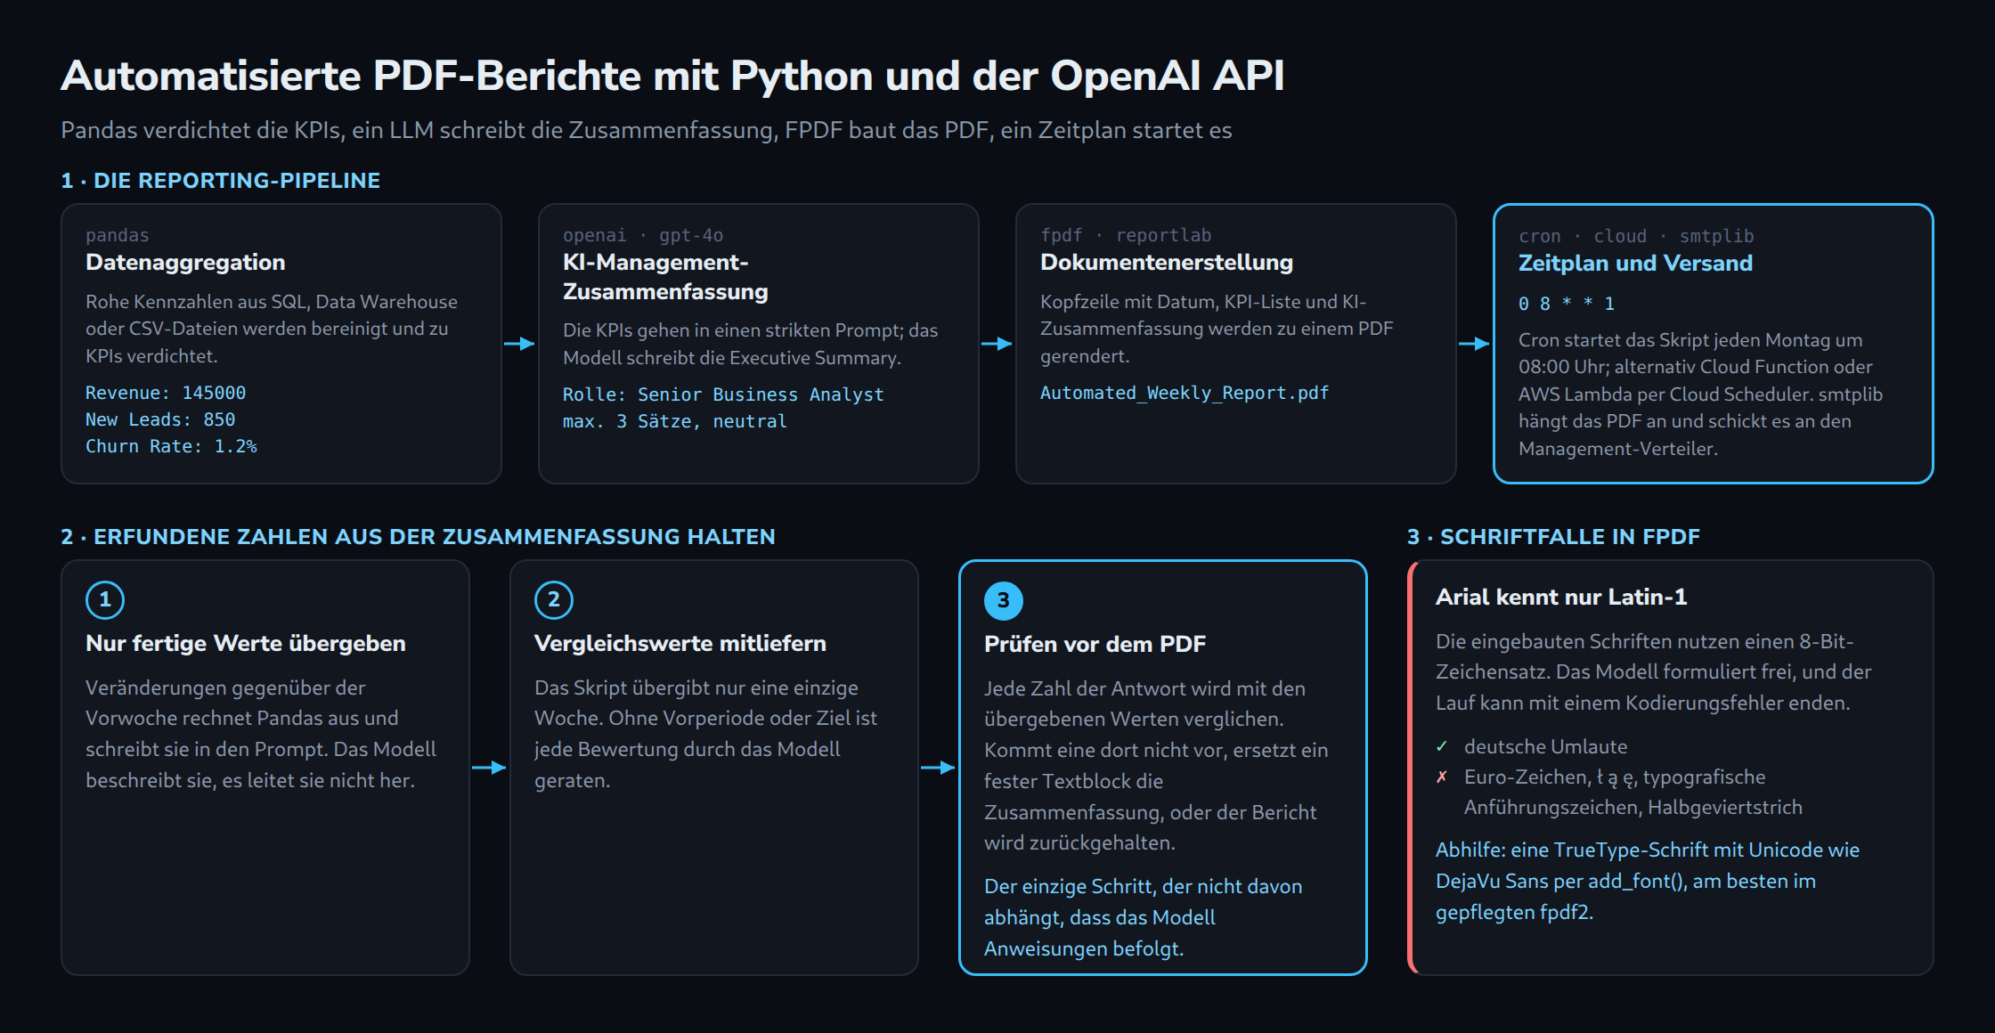This screenshot has width=1995, height=1033.
Task: Click the heading Nur fertige Werte übergeben
Action: pyautogui.click(x=246, y=643)
